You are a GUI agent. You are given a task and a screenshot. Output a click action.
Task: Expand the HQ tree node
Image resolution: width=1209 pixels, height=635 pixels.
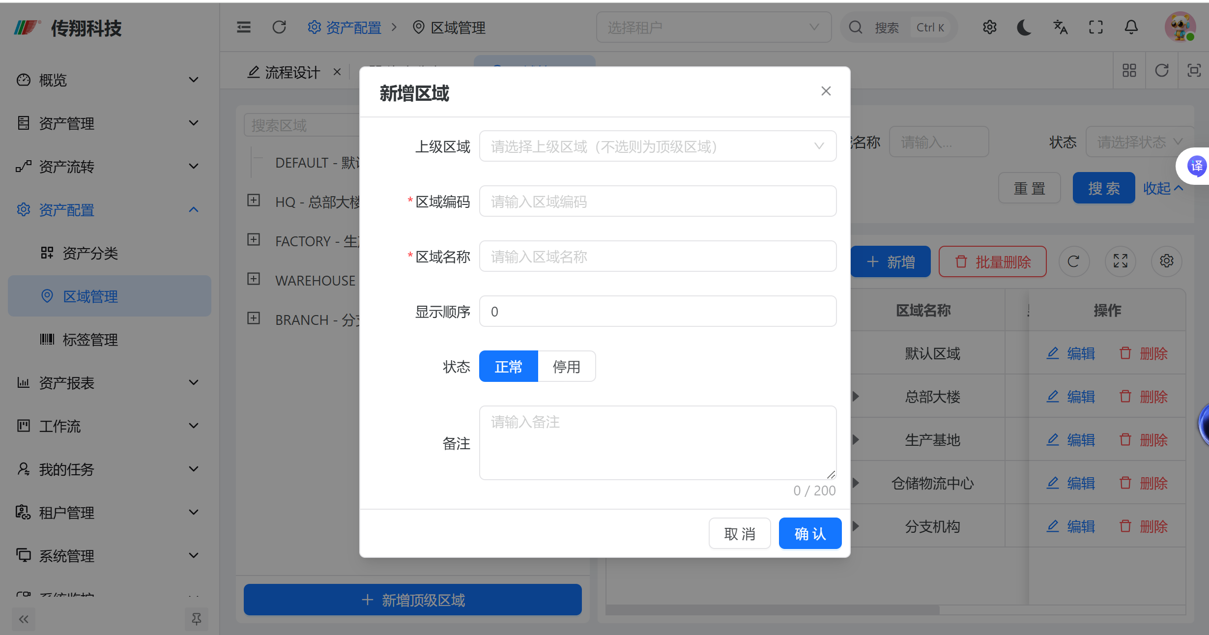(254, 201)
